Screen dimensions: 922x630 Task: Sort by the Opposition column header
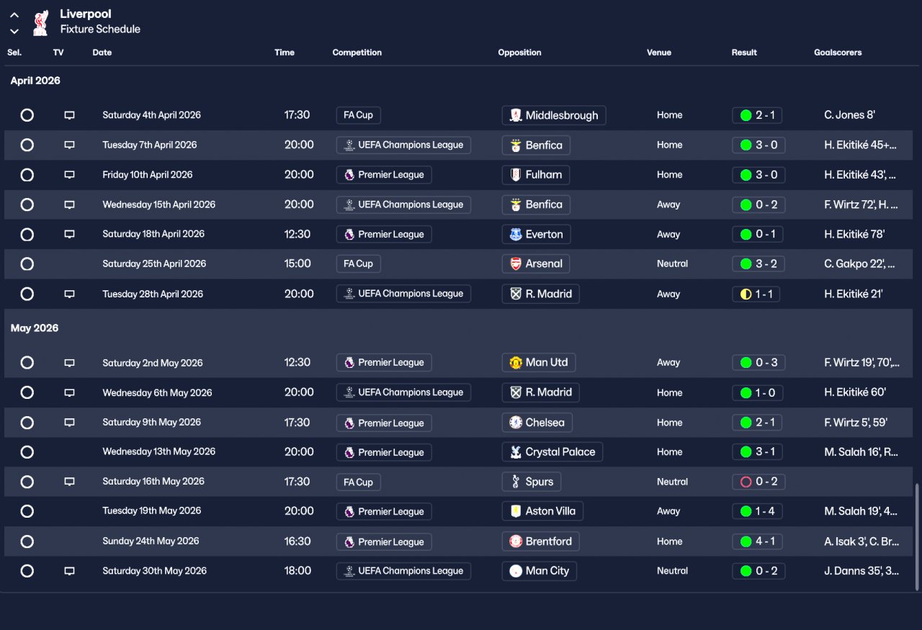click(519, 53)
